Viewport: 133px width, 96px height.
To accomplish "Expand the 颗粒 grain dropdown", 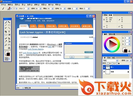I will pyautogui.click(x=52, y=9).
